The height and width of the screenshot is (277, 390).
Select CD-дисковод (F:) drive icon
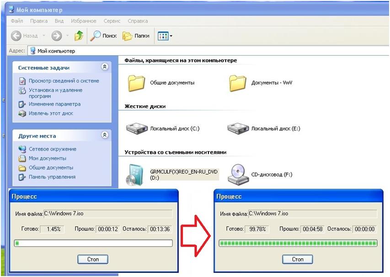click(x=238, y=175)
